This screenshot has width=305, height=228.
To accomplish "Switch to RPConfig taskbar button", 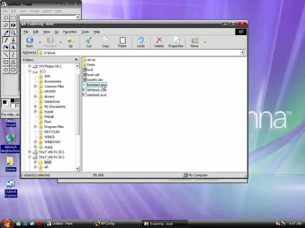I will 116,224.
